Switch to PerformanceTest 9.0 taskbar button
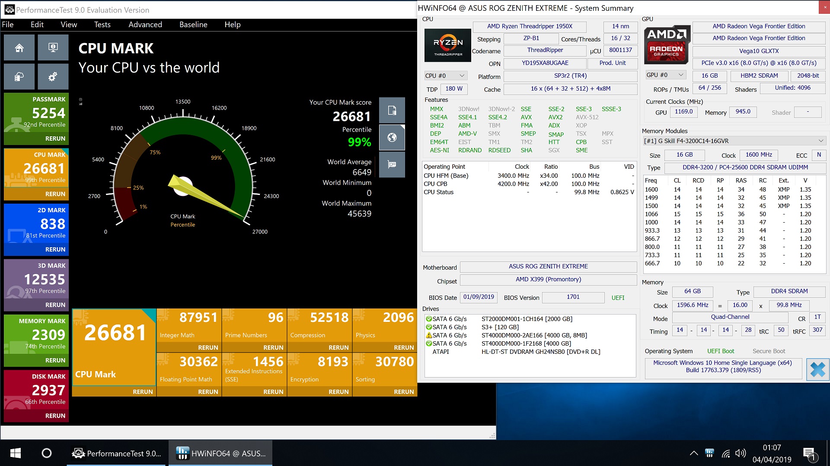The width and height of the screenshot is (830, 466). (x=116, y=453)
